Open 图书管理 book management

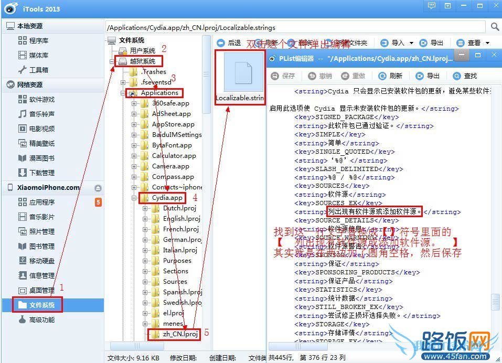(x=36, y=246)
